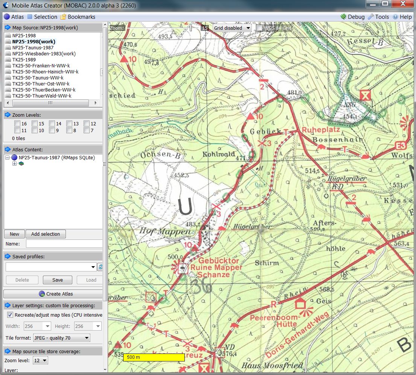Enable zoom level 12 checkbox
The width and height of the screenshot is (416, 375).
point(87,123)
